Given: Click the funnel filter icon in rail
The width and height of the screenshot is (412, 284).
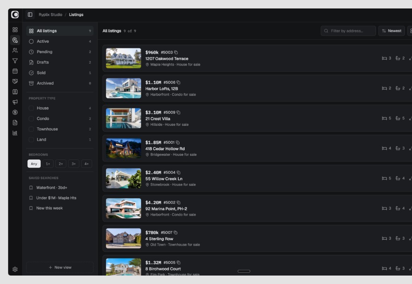Looking at the screenshot, I should click(x=15, y=61).
